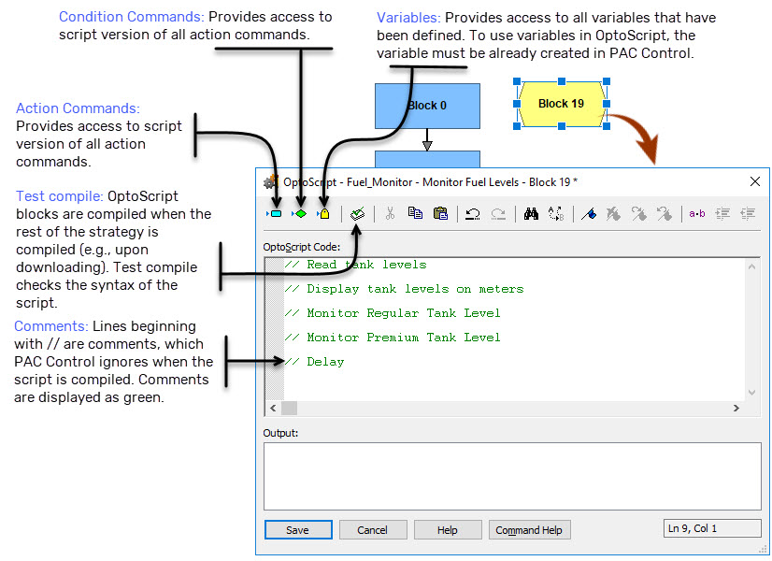Cancel the OptoScript editor
Viewport: 772px width, 561px height.
point(373,529)
